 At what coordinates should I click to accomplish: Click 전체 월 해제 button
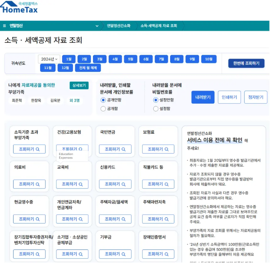pos(88,68)
